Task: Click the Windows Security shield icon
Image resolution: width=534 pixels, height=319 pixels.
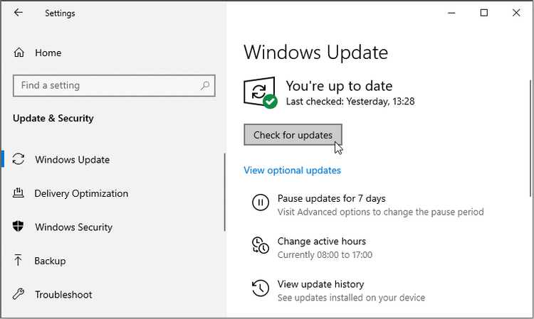Action: [x=19, y=227]
